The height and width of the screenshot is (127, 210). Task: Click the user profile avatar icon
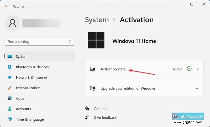tap(12, 23)
